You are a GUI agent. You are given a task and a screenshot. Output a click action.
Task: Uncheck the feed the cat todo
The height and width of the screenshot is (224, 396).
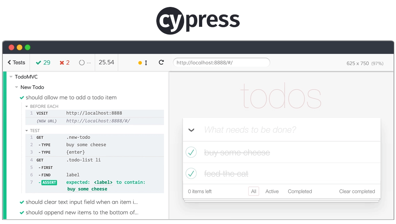191,174
